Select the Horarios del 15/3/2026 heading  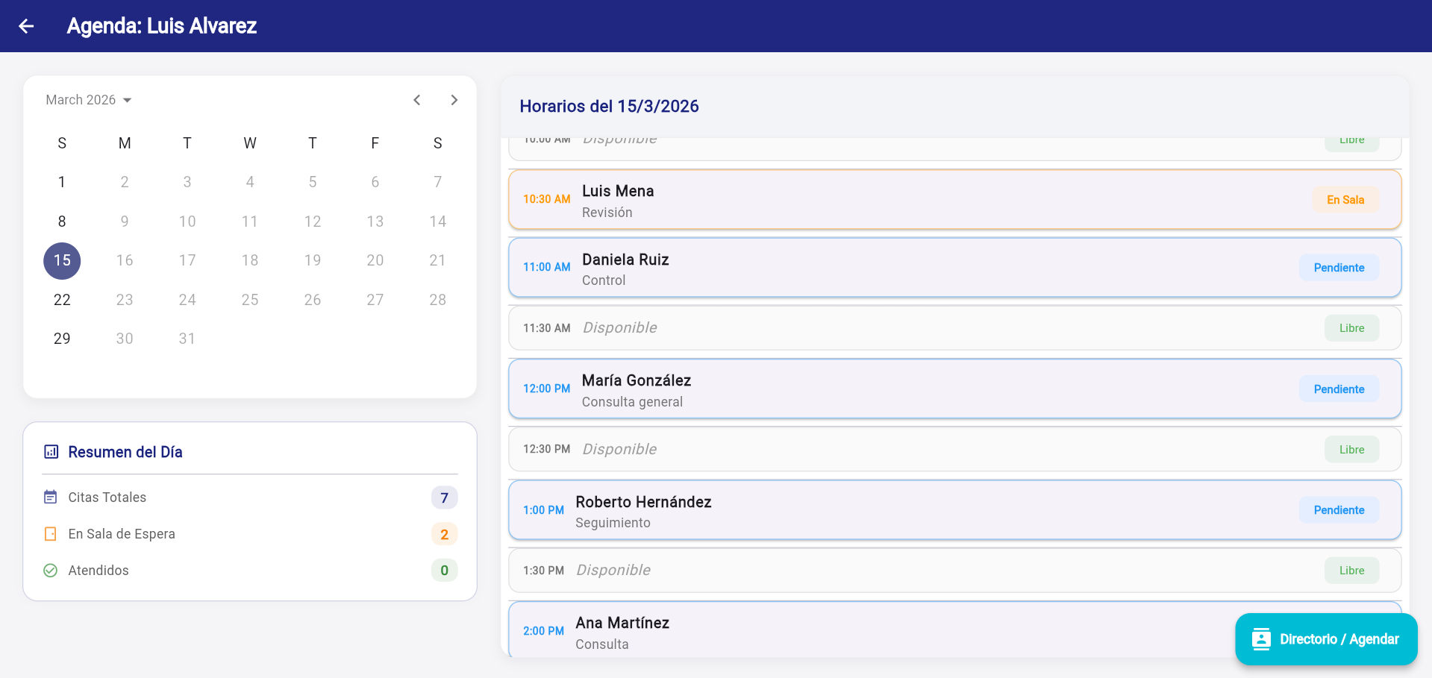tap(609, 106)
